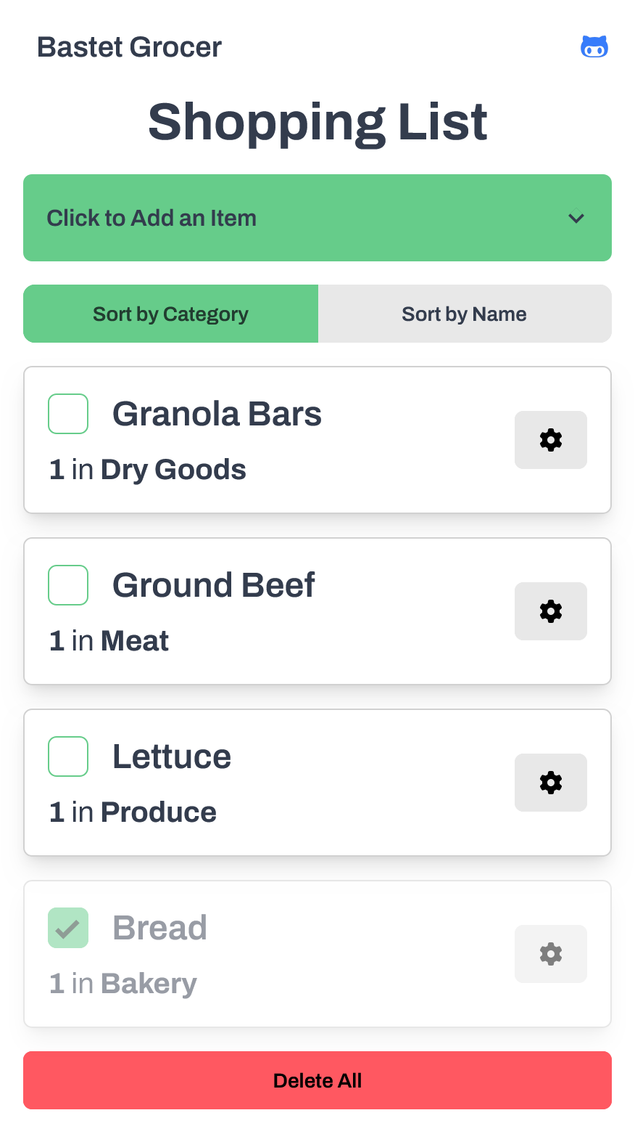Click the greyed-out Bread item name
This screenshot has width=635, height=1134.
tap(160, 928)
